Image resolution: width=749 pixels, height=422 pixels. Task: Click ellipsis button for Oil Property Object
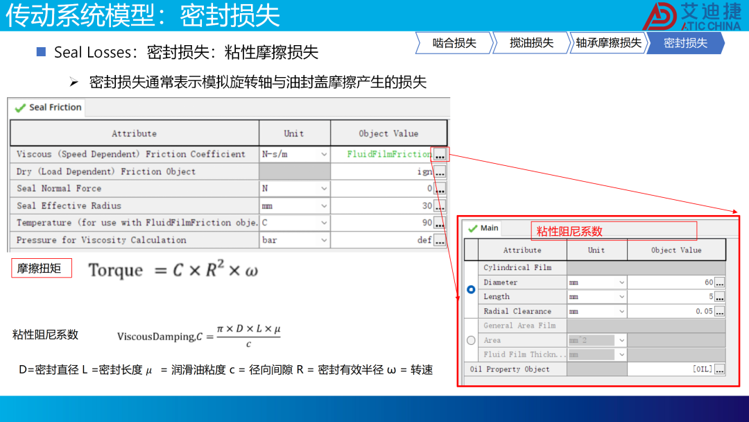[x=719, y=369]
